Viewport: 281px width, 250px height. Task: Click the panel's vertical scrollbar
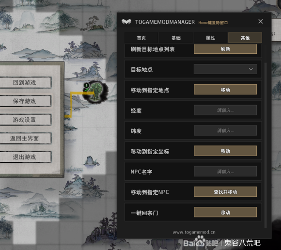[x=265, y=145]
